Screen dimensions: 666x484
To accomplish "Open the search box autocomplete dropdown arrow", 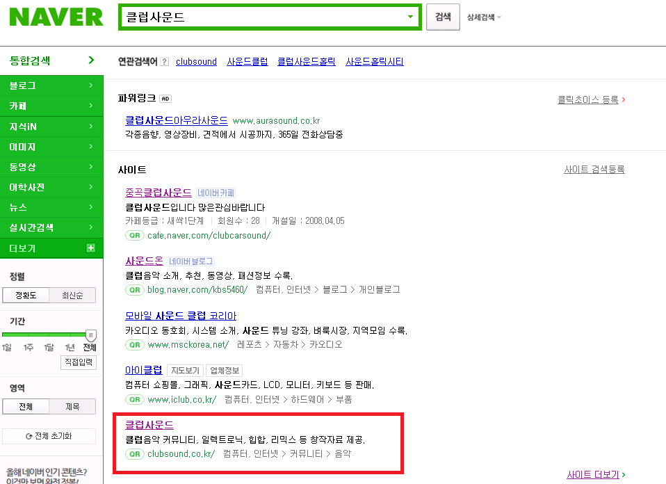I will pyautogui.click(x=410, y=17).
